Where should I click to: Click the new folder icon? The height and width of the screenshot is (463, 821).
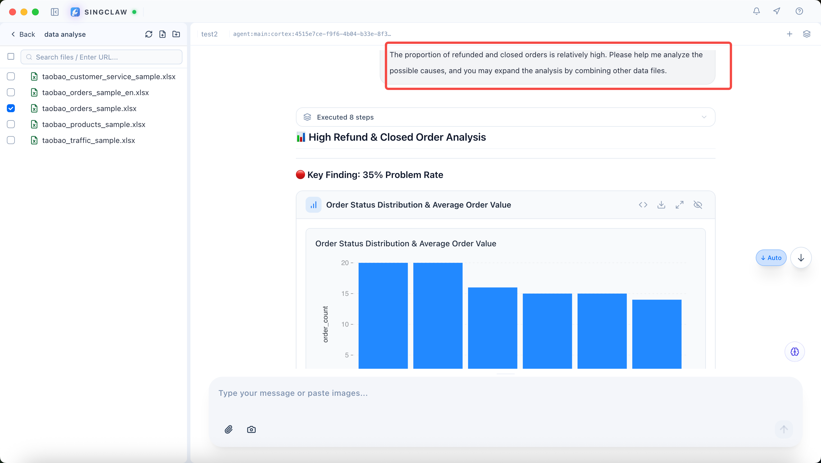coord(176,34)
